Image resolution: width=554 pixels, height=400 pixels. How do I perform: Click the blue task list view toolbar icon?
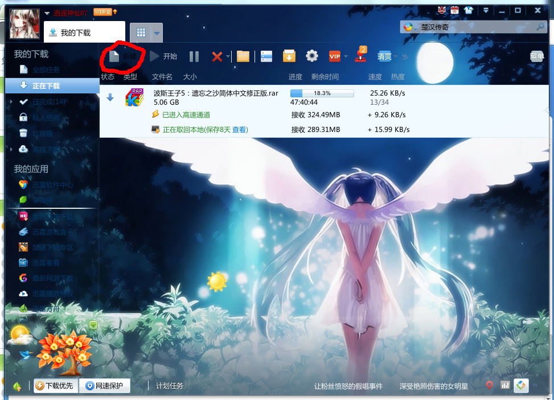[x=266, y=56]
